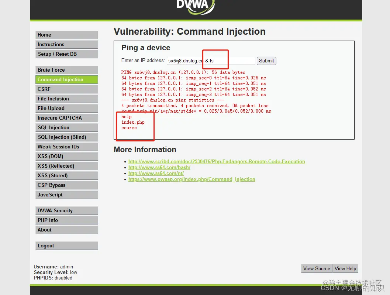Go to CSP Bypass
The image size is (390, 295).
67,185
